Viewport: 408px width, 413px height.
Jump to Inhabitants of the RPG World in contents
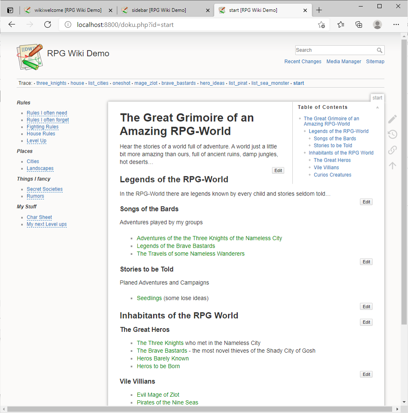341,153
